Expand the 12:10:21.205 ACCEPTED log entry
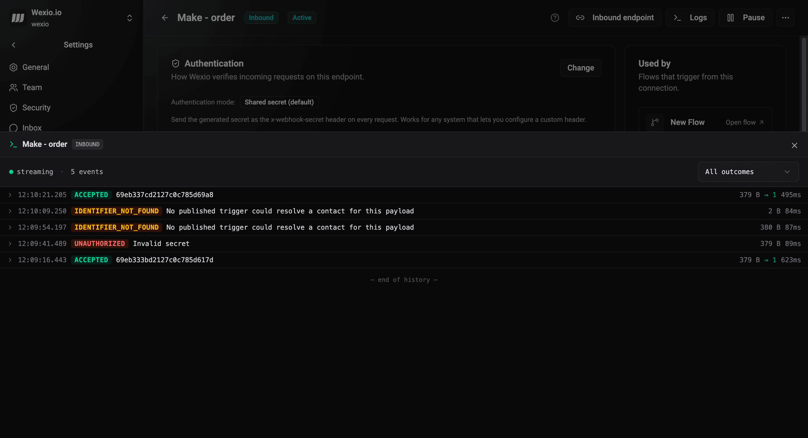 (10, 195)
